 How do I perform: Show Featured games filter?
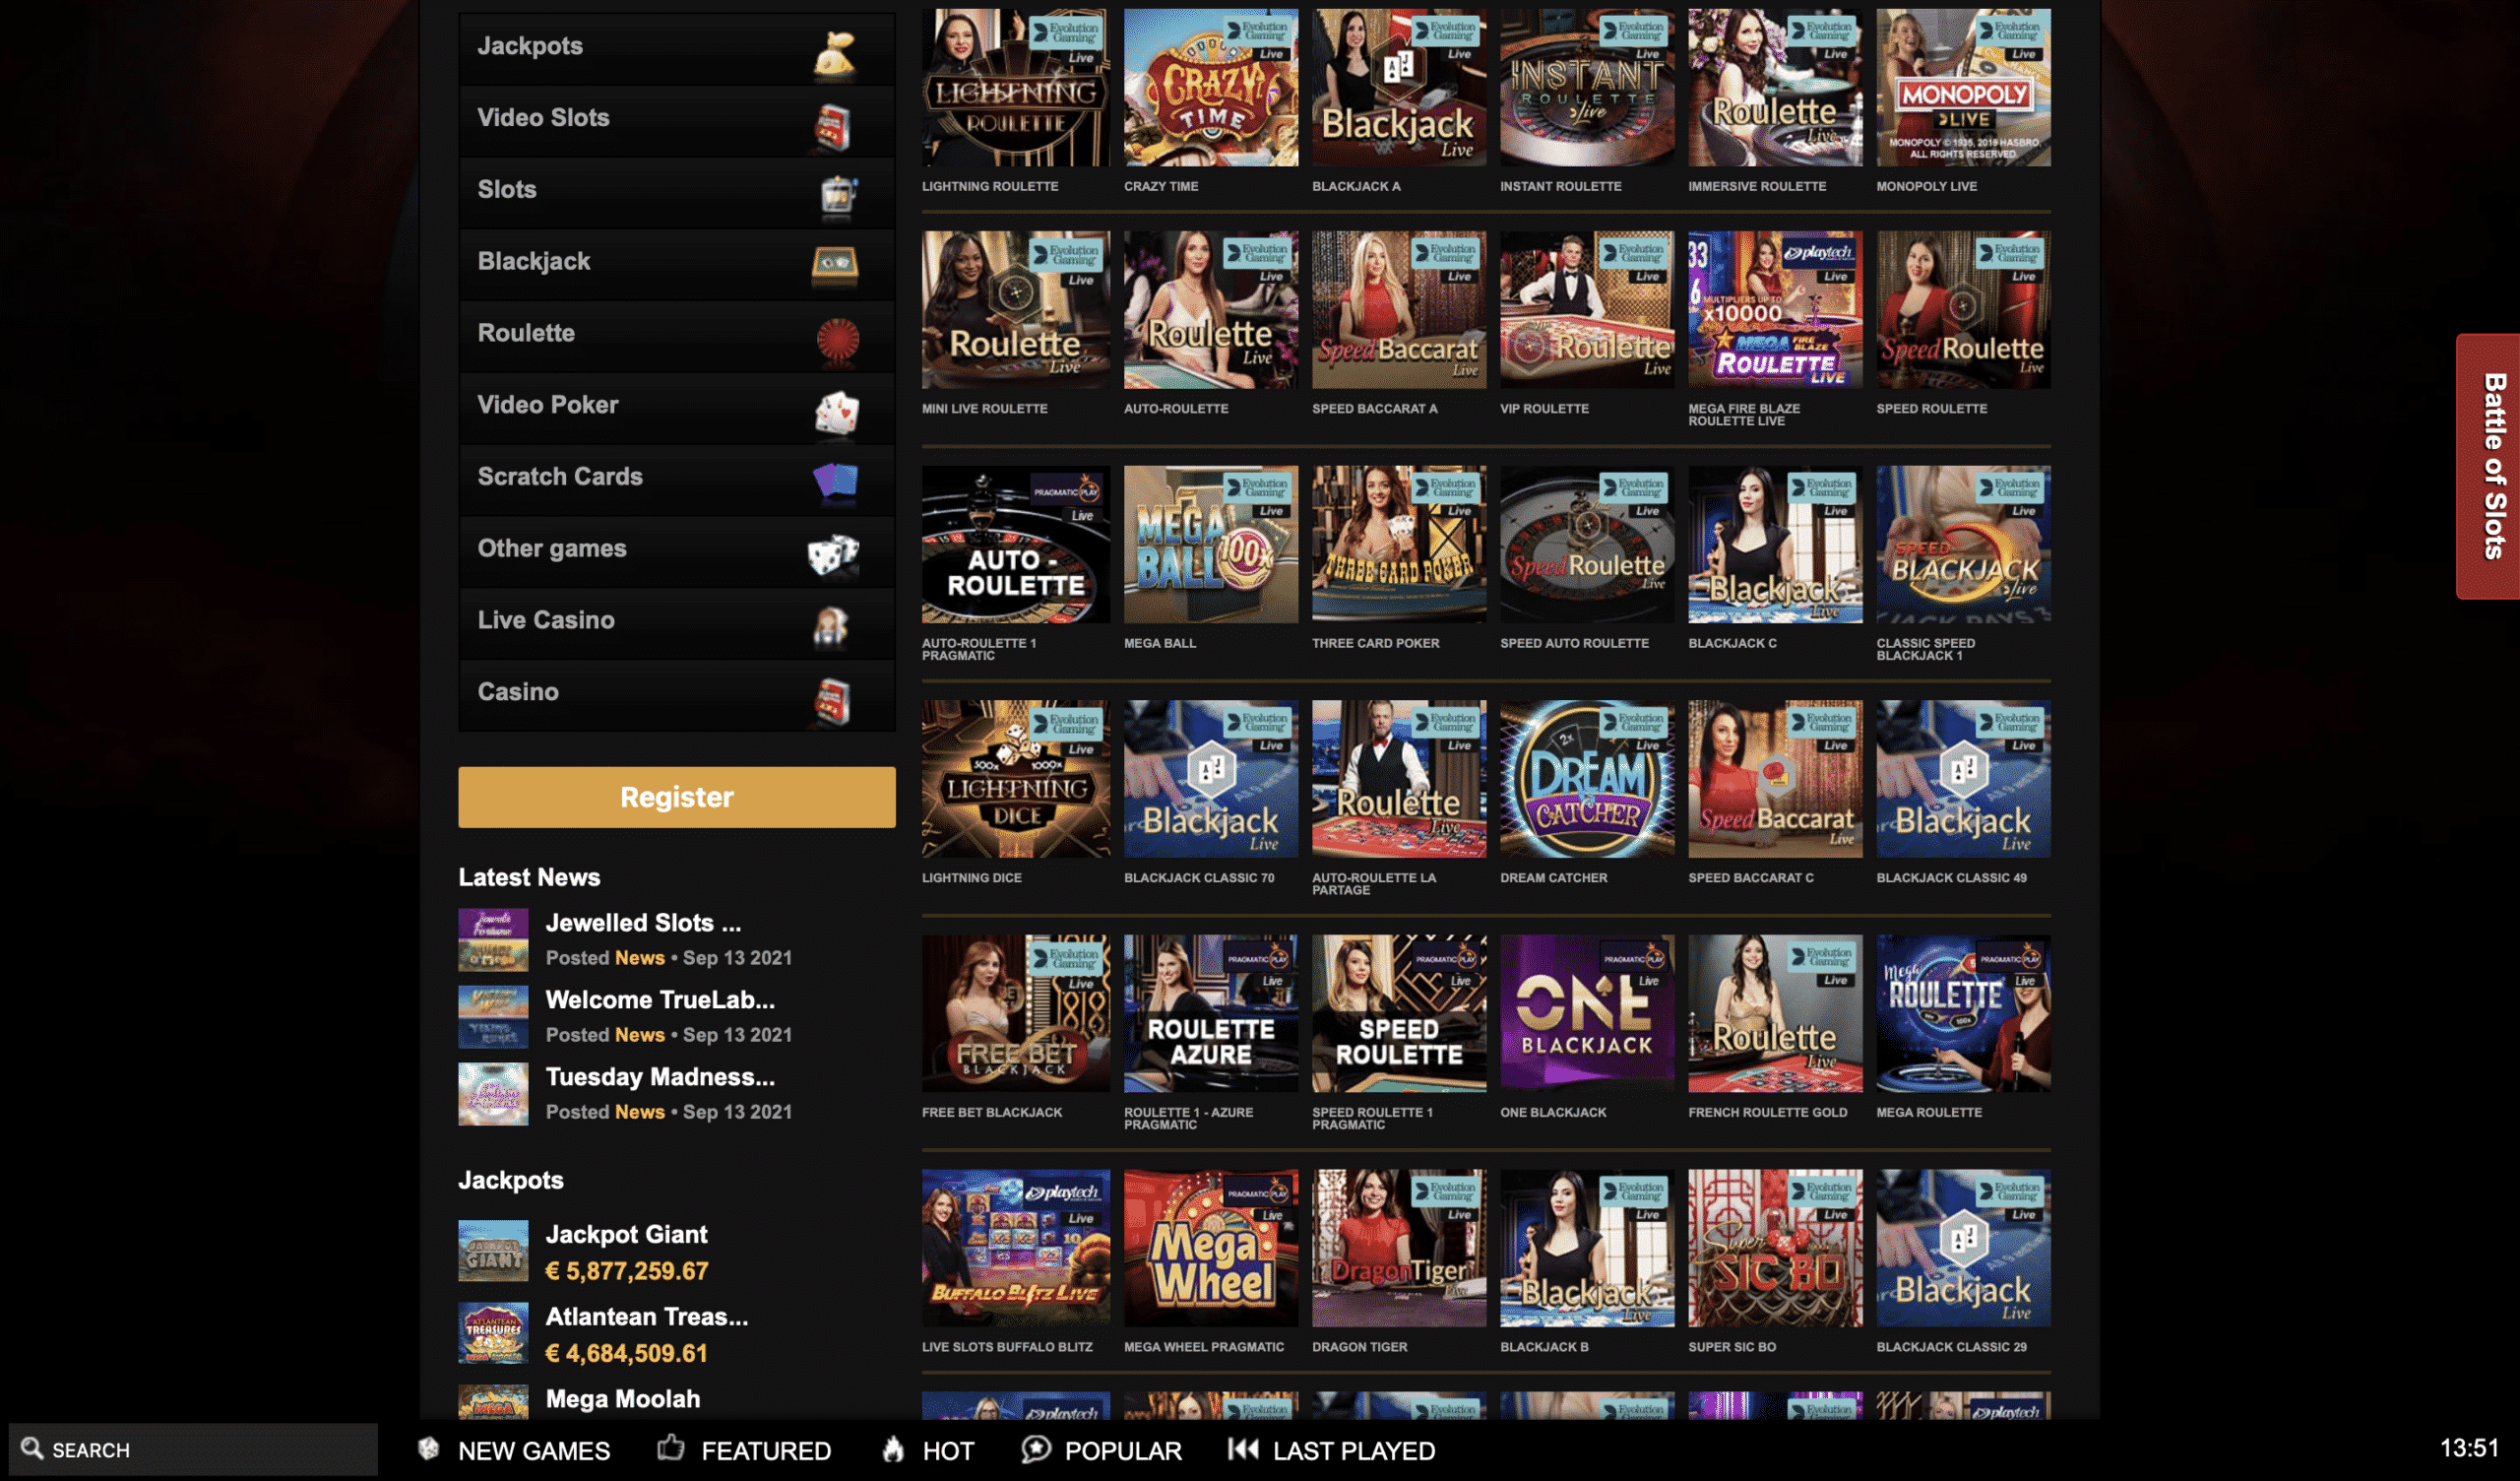pyautogui.click(x=745, y=1449)
